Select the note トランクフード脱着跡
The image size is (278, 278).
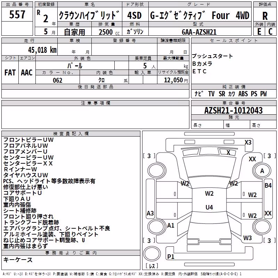click(x=31, y=222)
